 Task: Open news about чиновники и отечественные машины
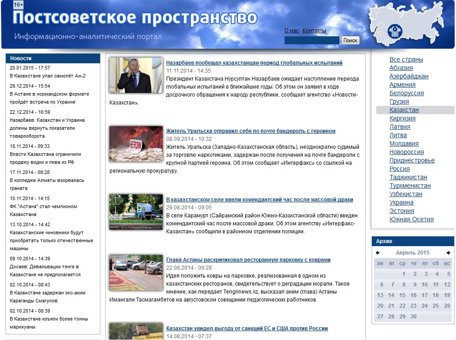[51, 241]
